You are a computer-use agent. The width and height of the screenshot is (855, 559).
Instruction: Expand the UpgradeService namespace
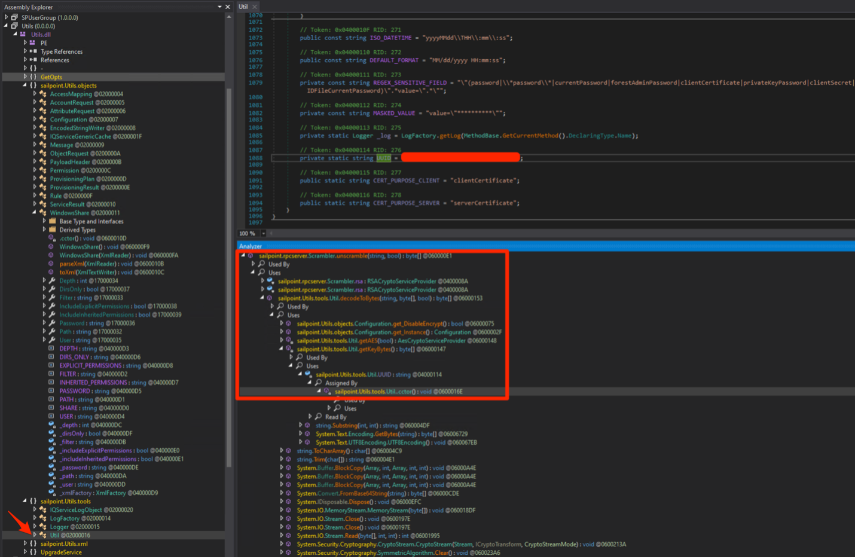(25, 552)
